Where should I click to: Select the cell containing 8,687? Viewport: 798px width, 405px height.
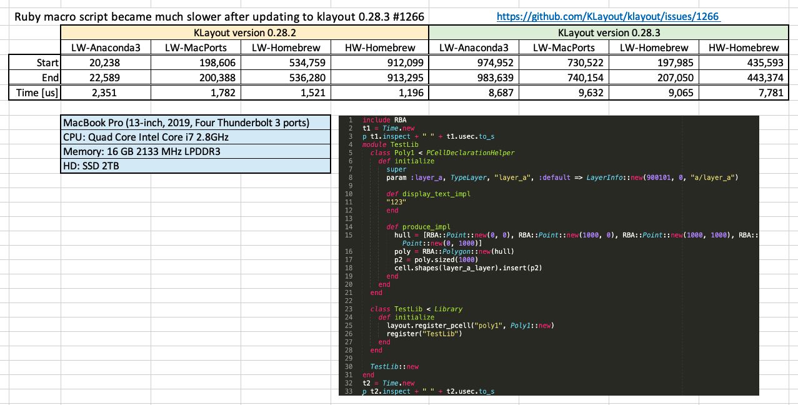click(x=472, y=92)
